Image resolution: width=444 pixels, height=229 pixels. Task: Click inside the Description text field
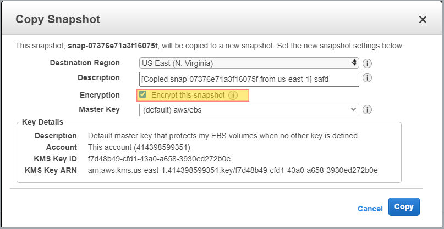tap(249, 80)
